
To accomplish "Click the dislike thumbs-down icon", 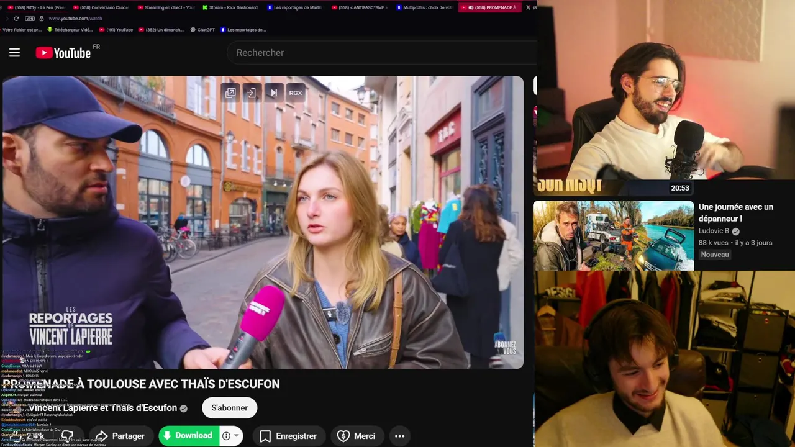I will 68,436.
